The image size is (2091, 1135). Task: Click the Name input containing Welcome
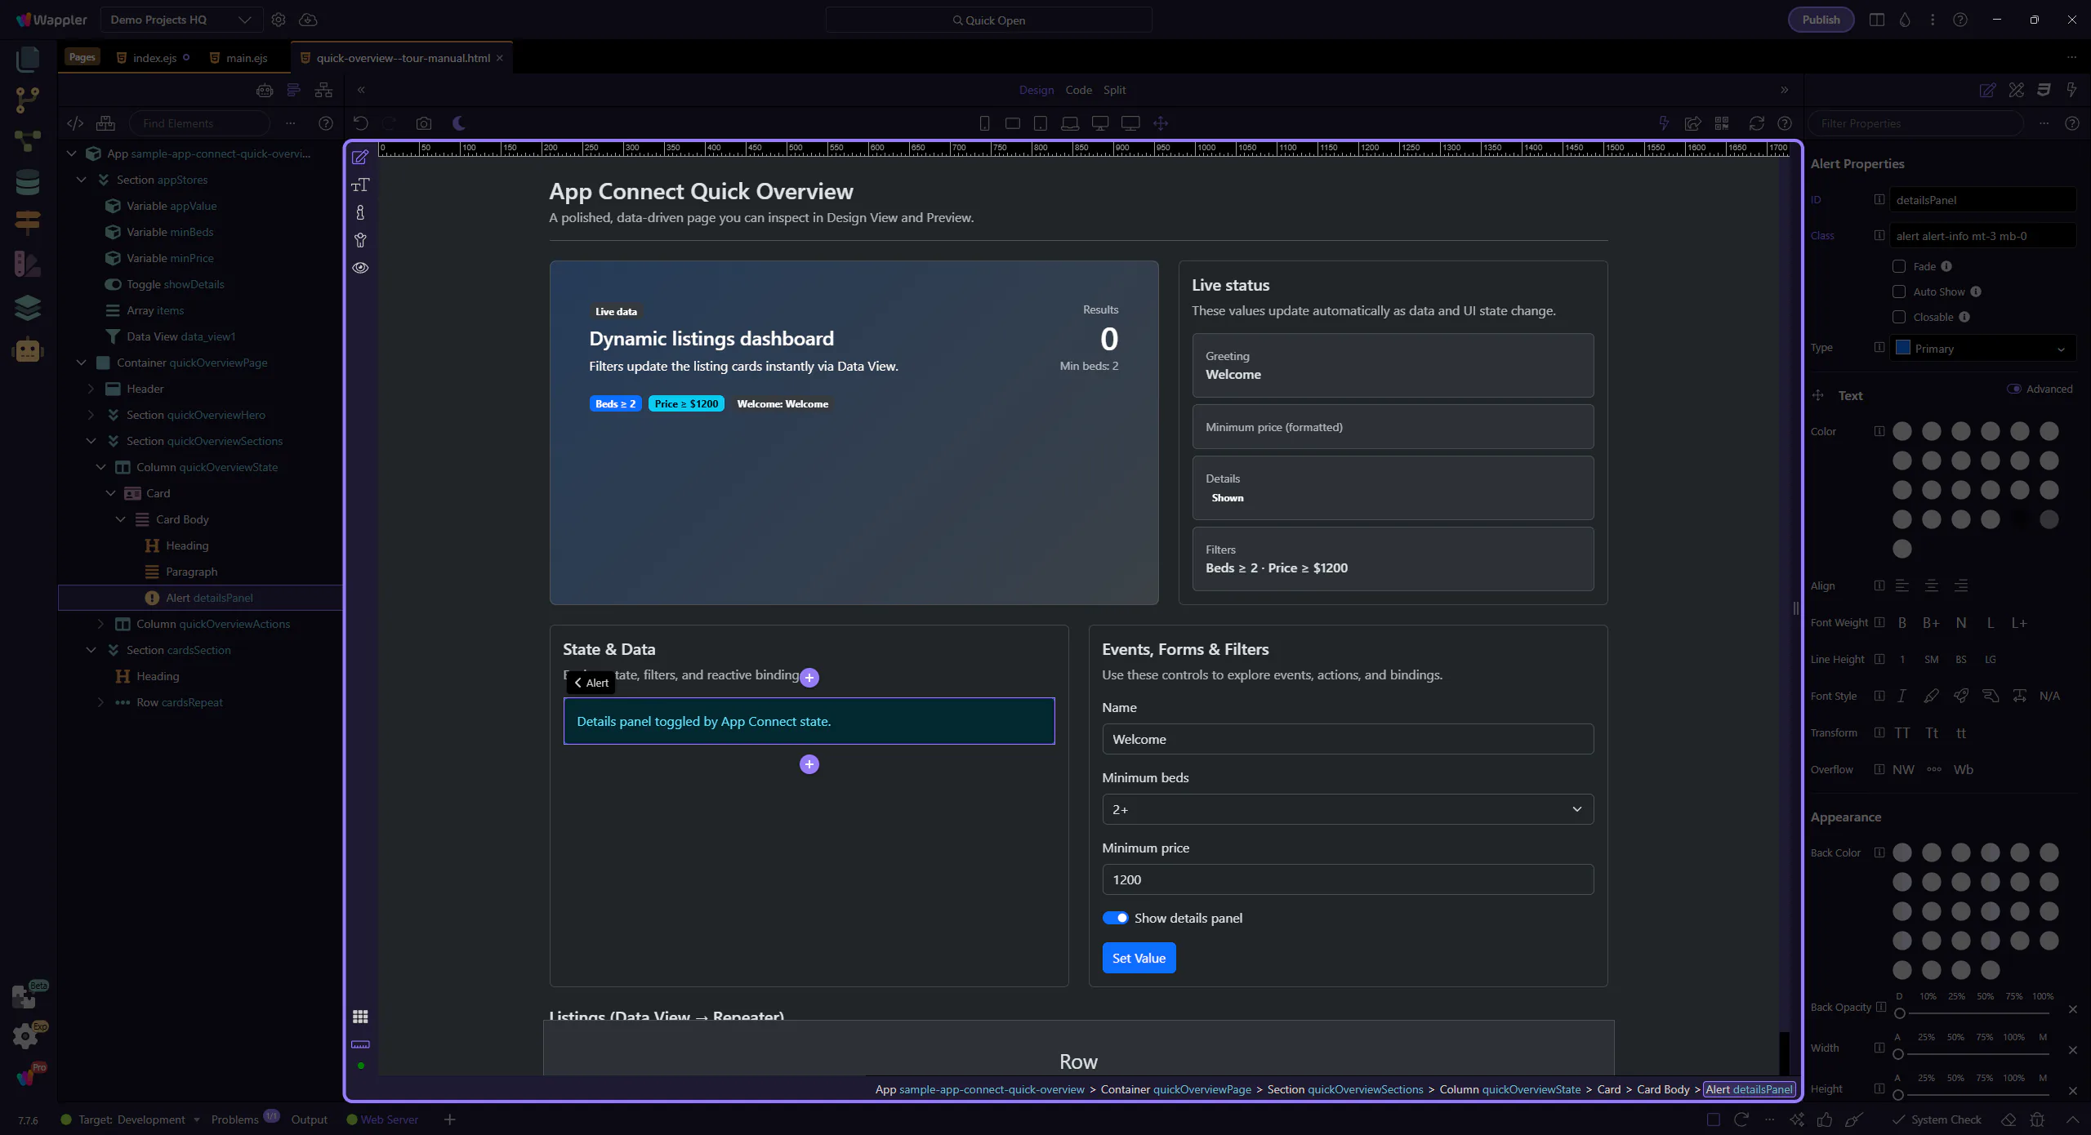click(1347, 739)
